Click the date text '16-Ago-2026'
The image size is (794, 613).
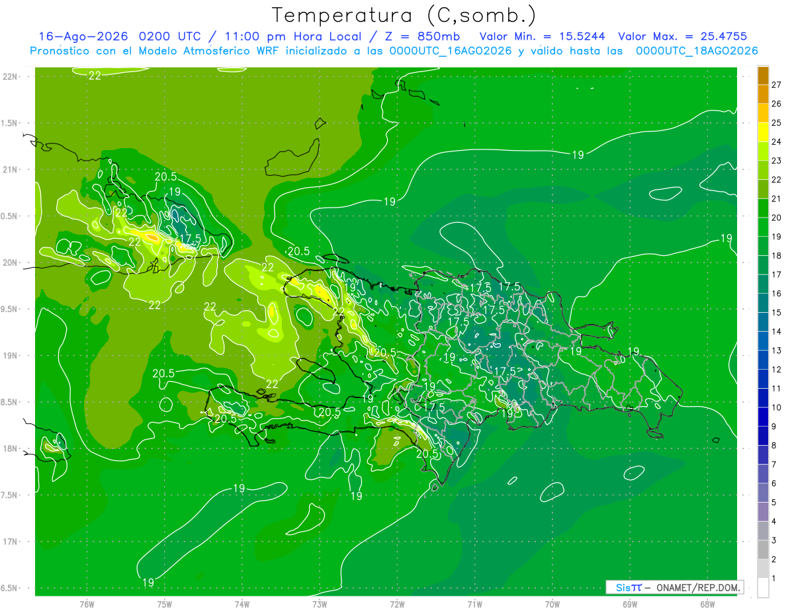(x=84, y=36)
